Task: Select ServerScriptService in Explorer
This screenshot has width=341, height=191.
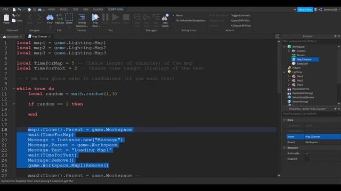Action: [x=303, y=98]
